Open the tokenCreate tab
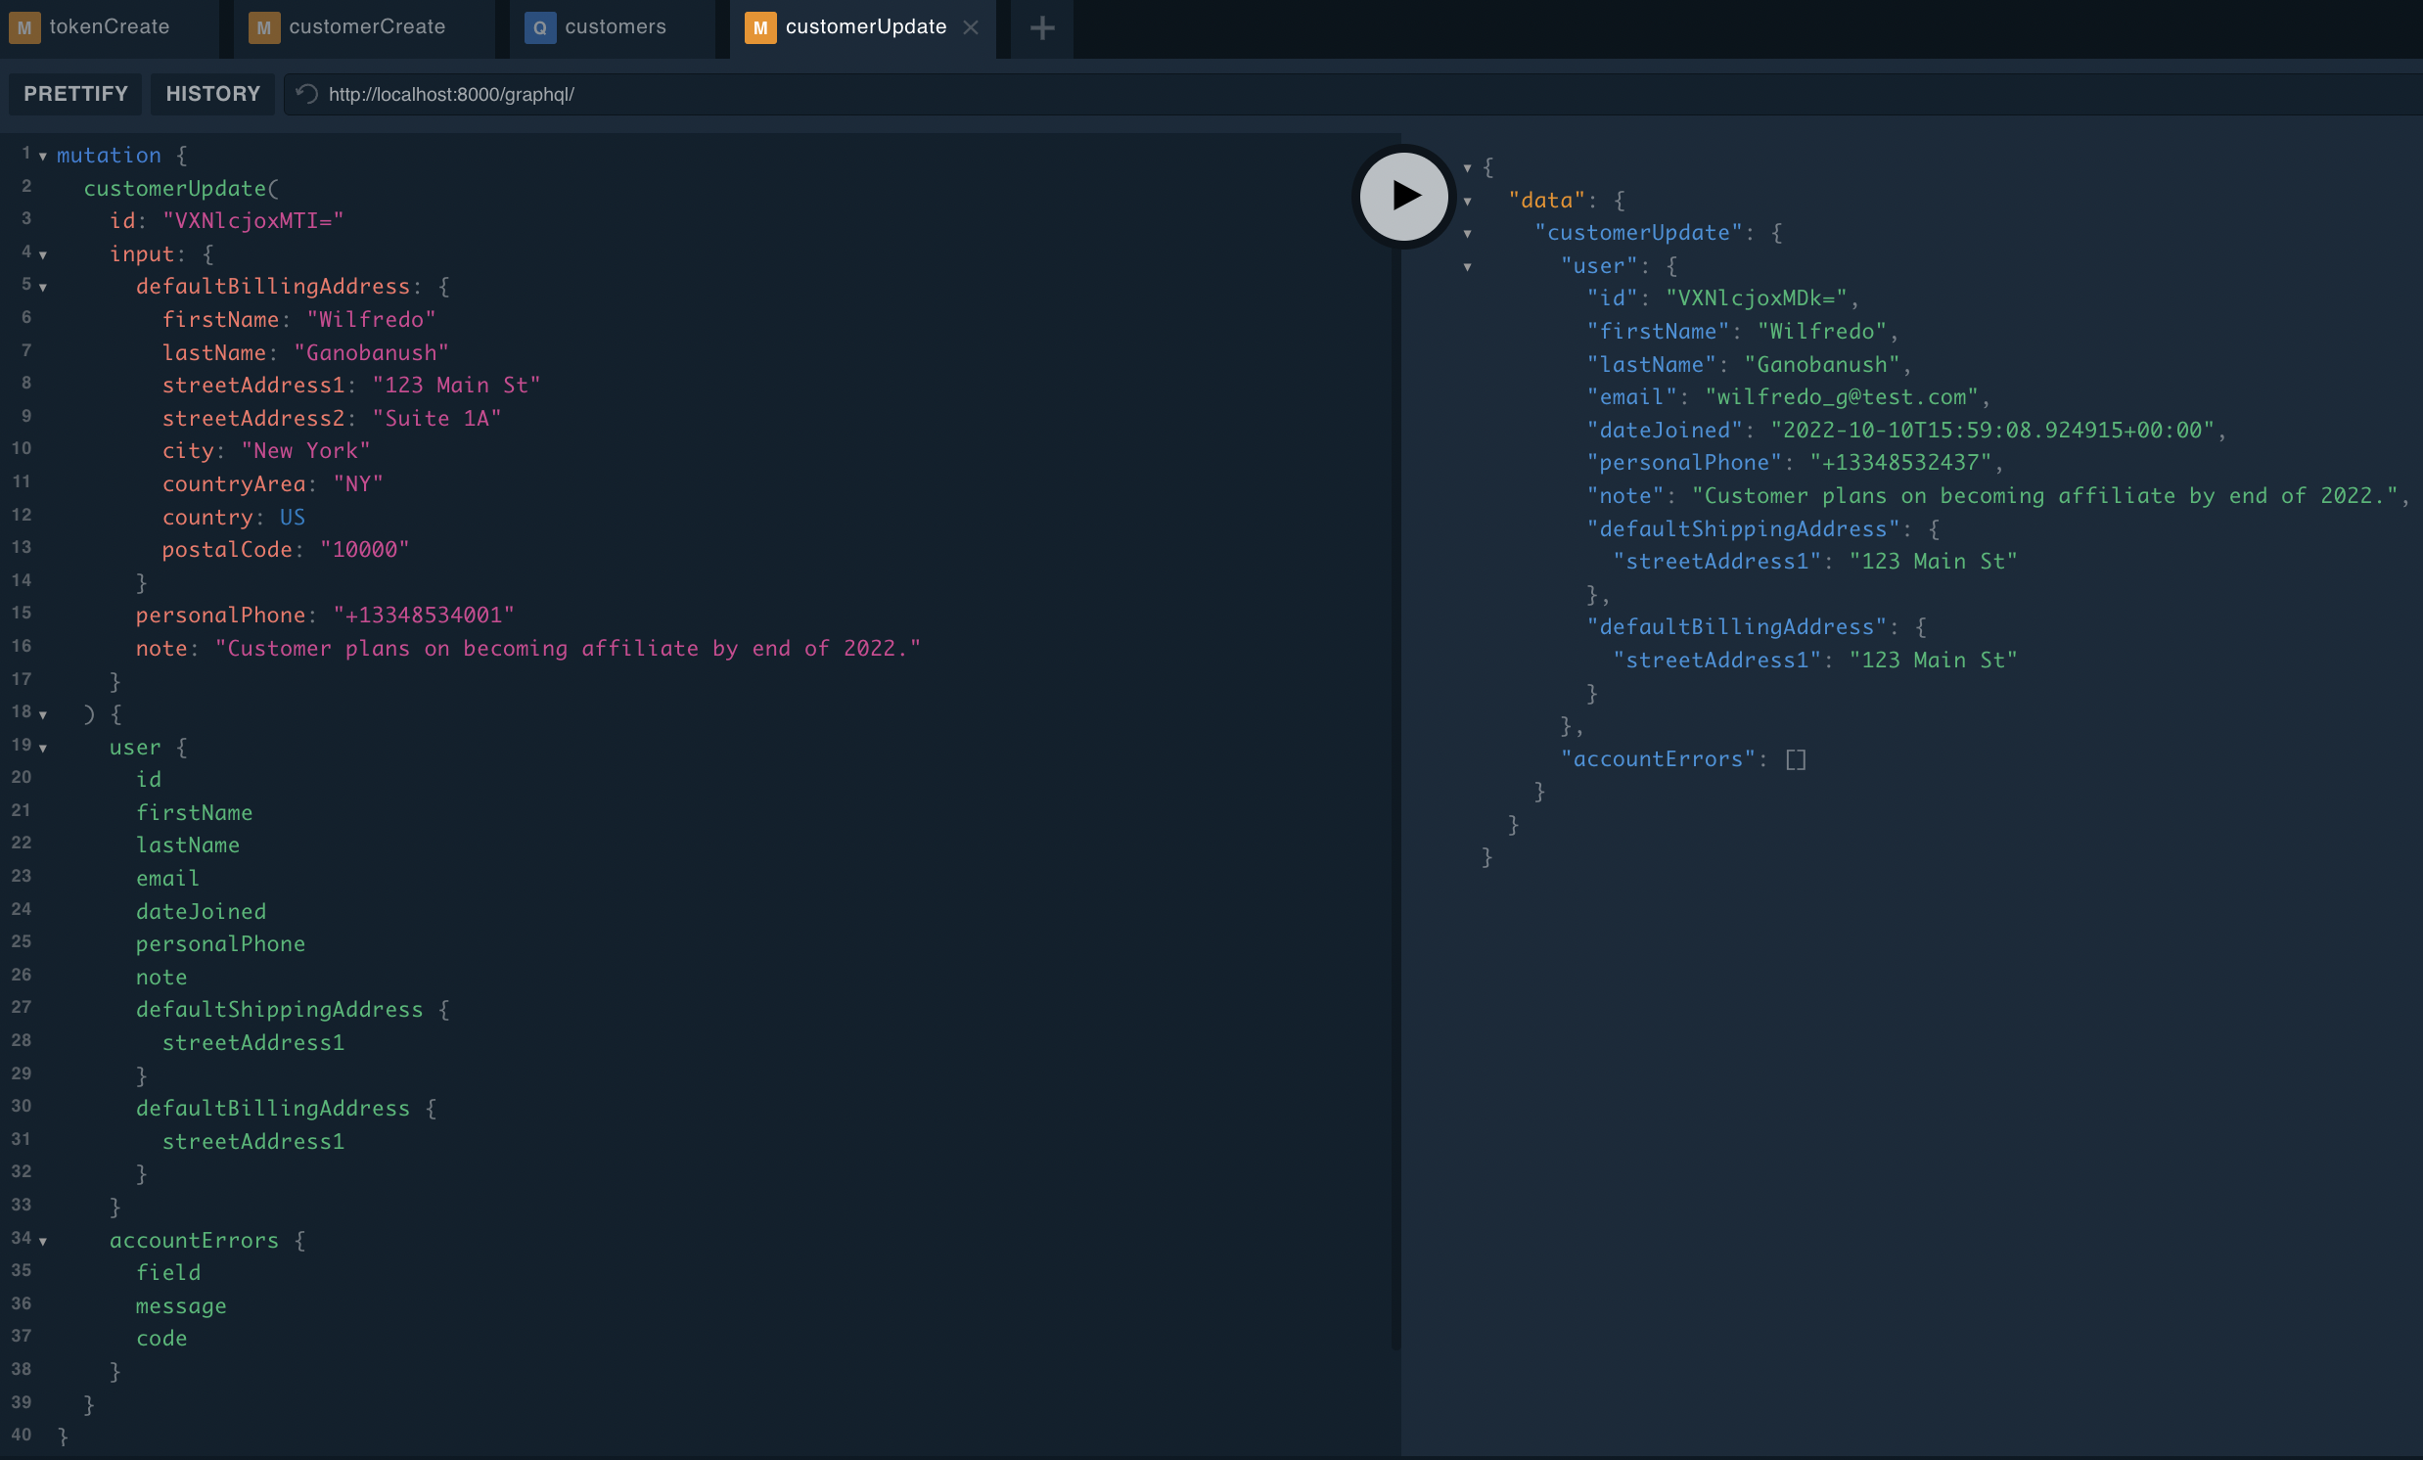 point(110,27)
